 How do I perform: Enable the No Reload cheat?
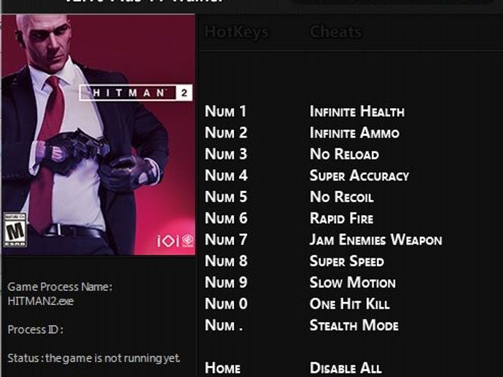(344, 154)
